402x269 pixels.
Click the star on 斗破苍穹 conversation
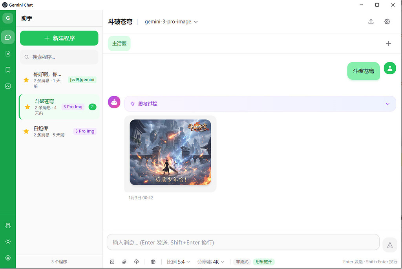point(27,107)
